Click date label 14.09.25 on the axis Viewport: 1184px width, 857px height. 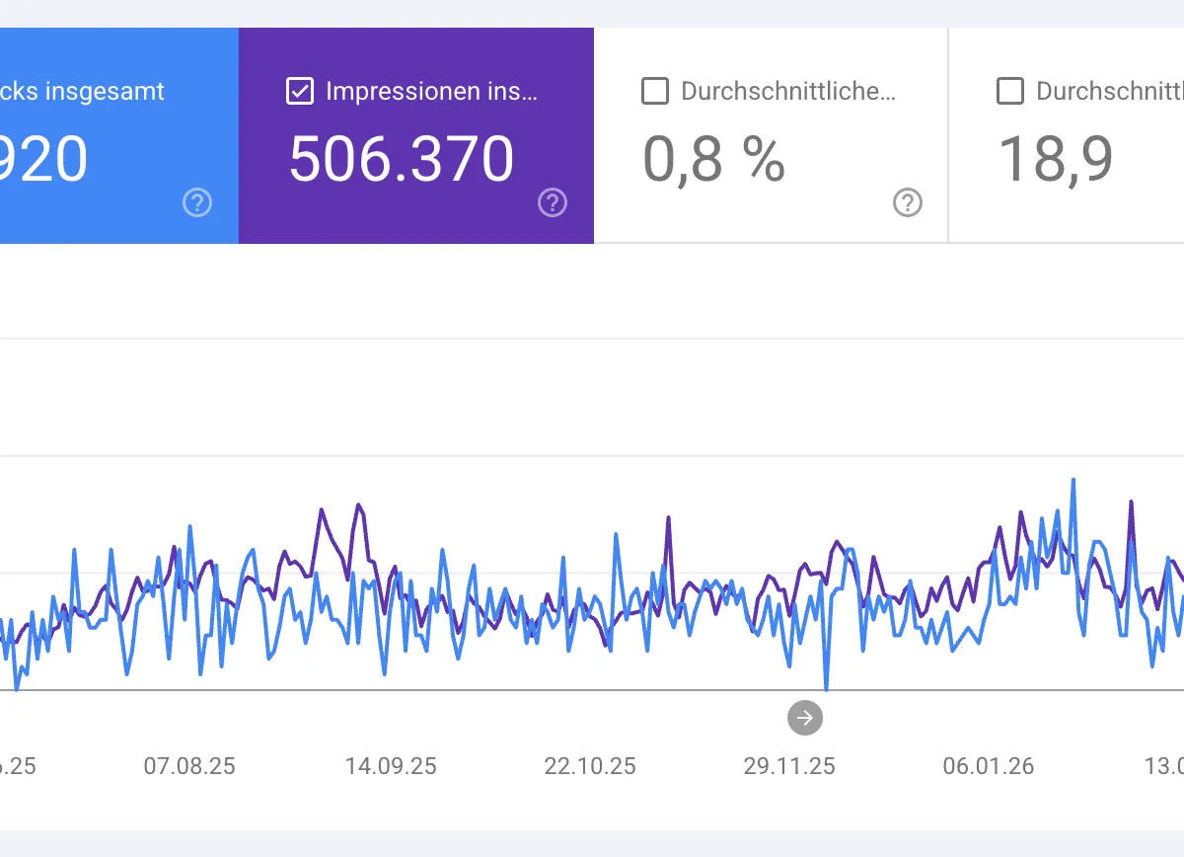(x=391, y=766)
